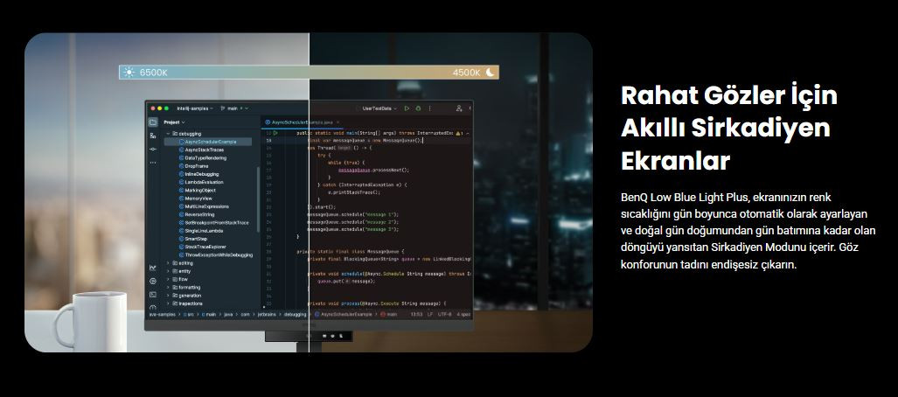Open the Project view dropdown
Image resolution: width=898 pixels, height=397 pixels.
click(174, 122)
